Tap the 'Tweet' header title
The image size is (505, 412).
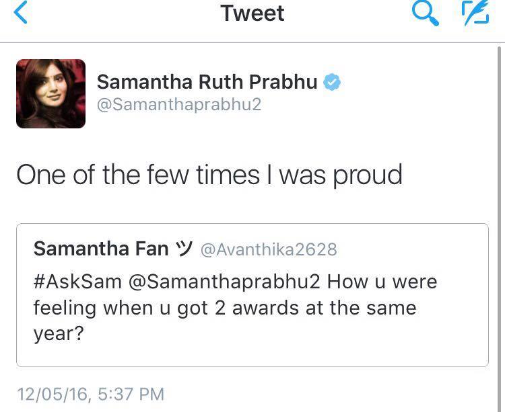pos(252,13)
